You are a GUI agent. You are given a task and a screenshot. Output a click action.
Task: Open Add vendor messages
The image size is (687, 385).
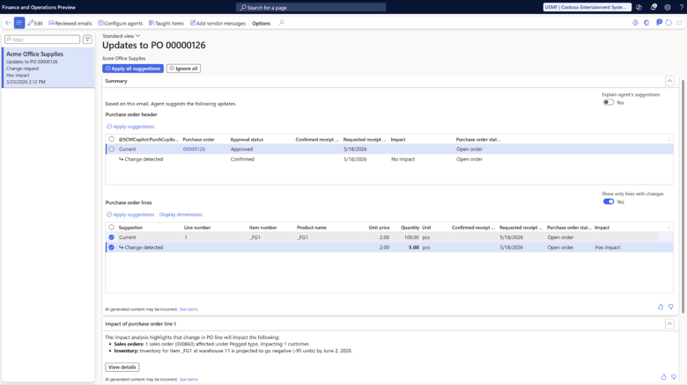pos(218,23)
